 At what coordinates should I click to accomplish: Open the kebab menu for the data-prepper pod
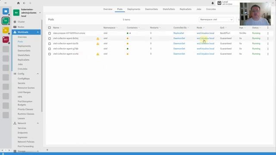tap(268, 33)
